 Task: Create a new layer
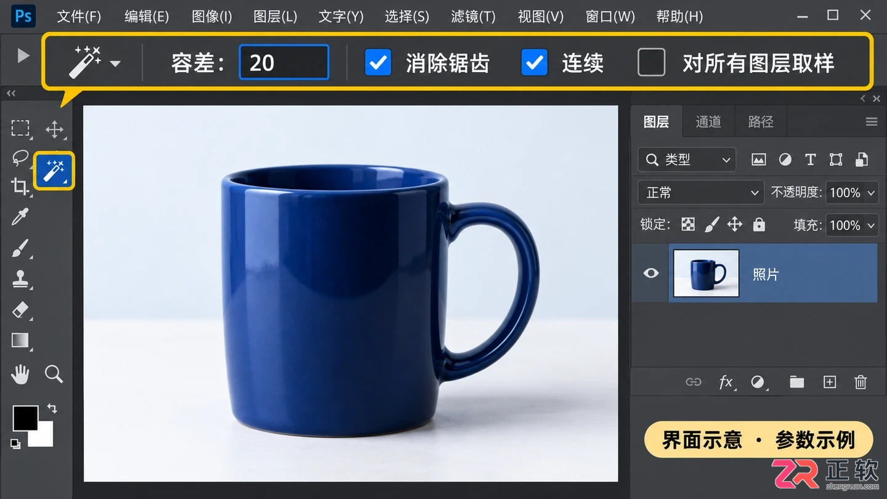click(830, 382)
